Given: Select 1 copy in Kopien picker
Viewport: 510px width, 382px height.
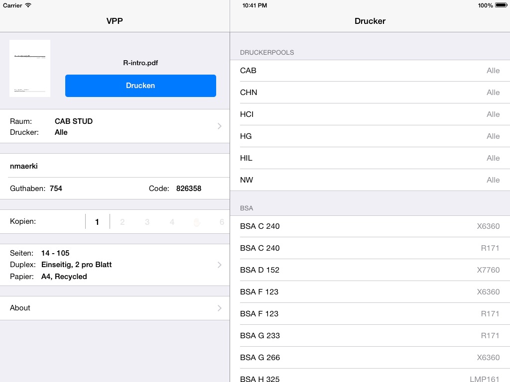Looking at the screenshot, I should [97, 222].
